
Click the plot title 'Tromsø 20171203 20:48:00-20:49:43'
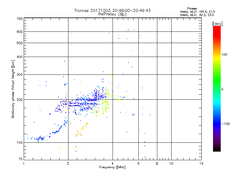click(x=112, y=10)
